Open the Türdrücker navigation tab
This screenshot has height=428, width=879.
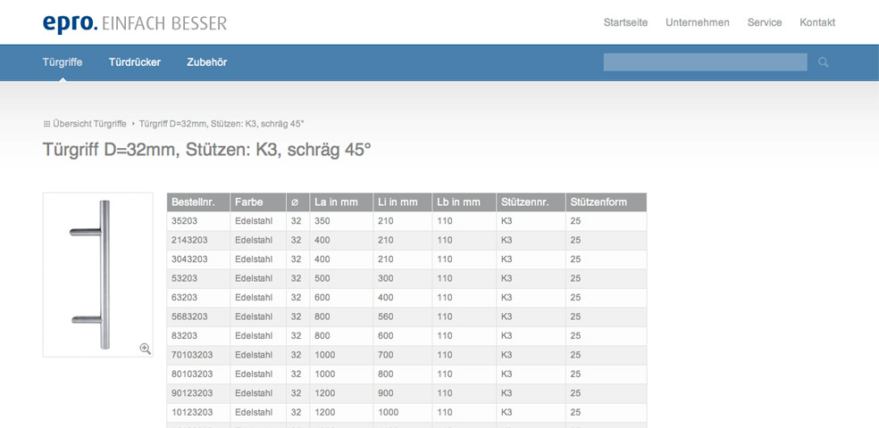coord(135,62)
